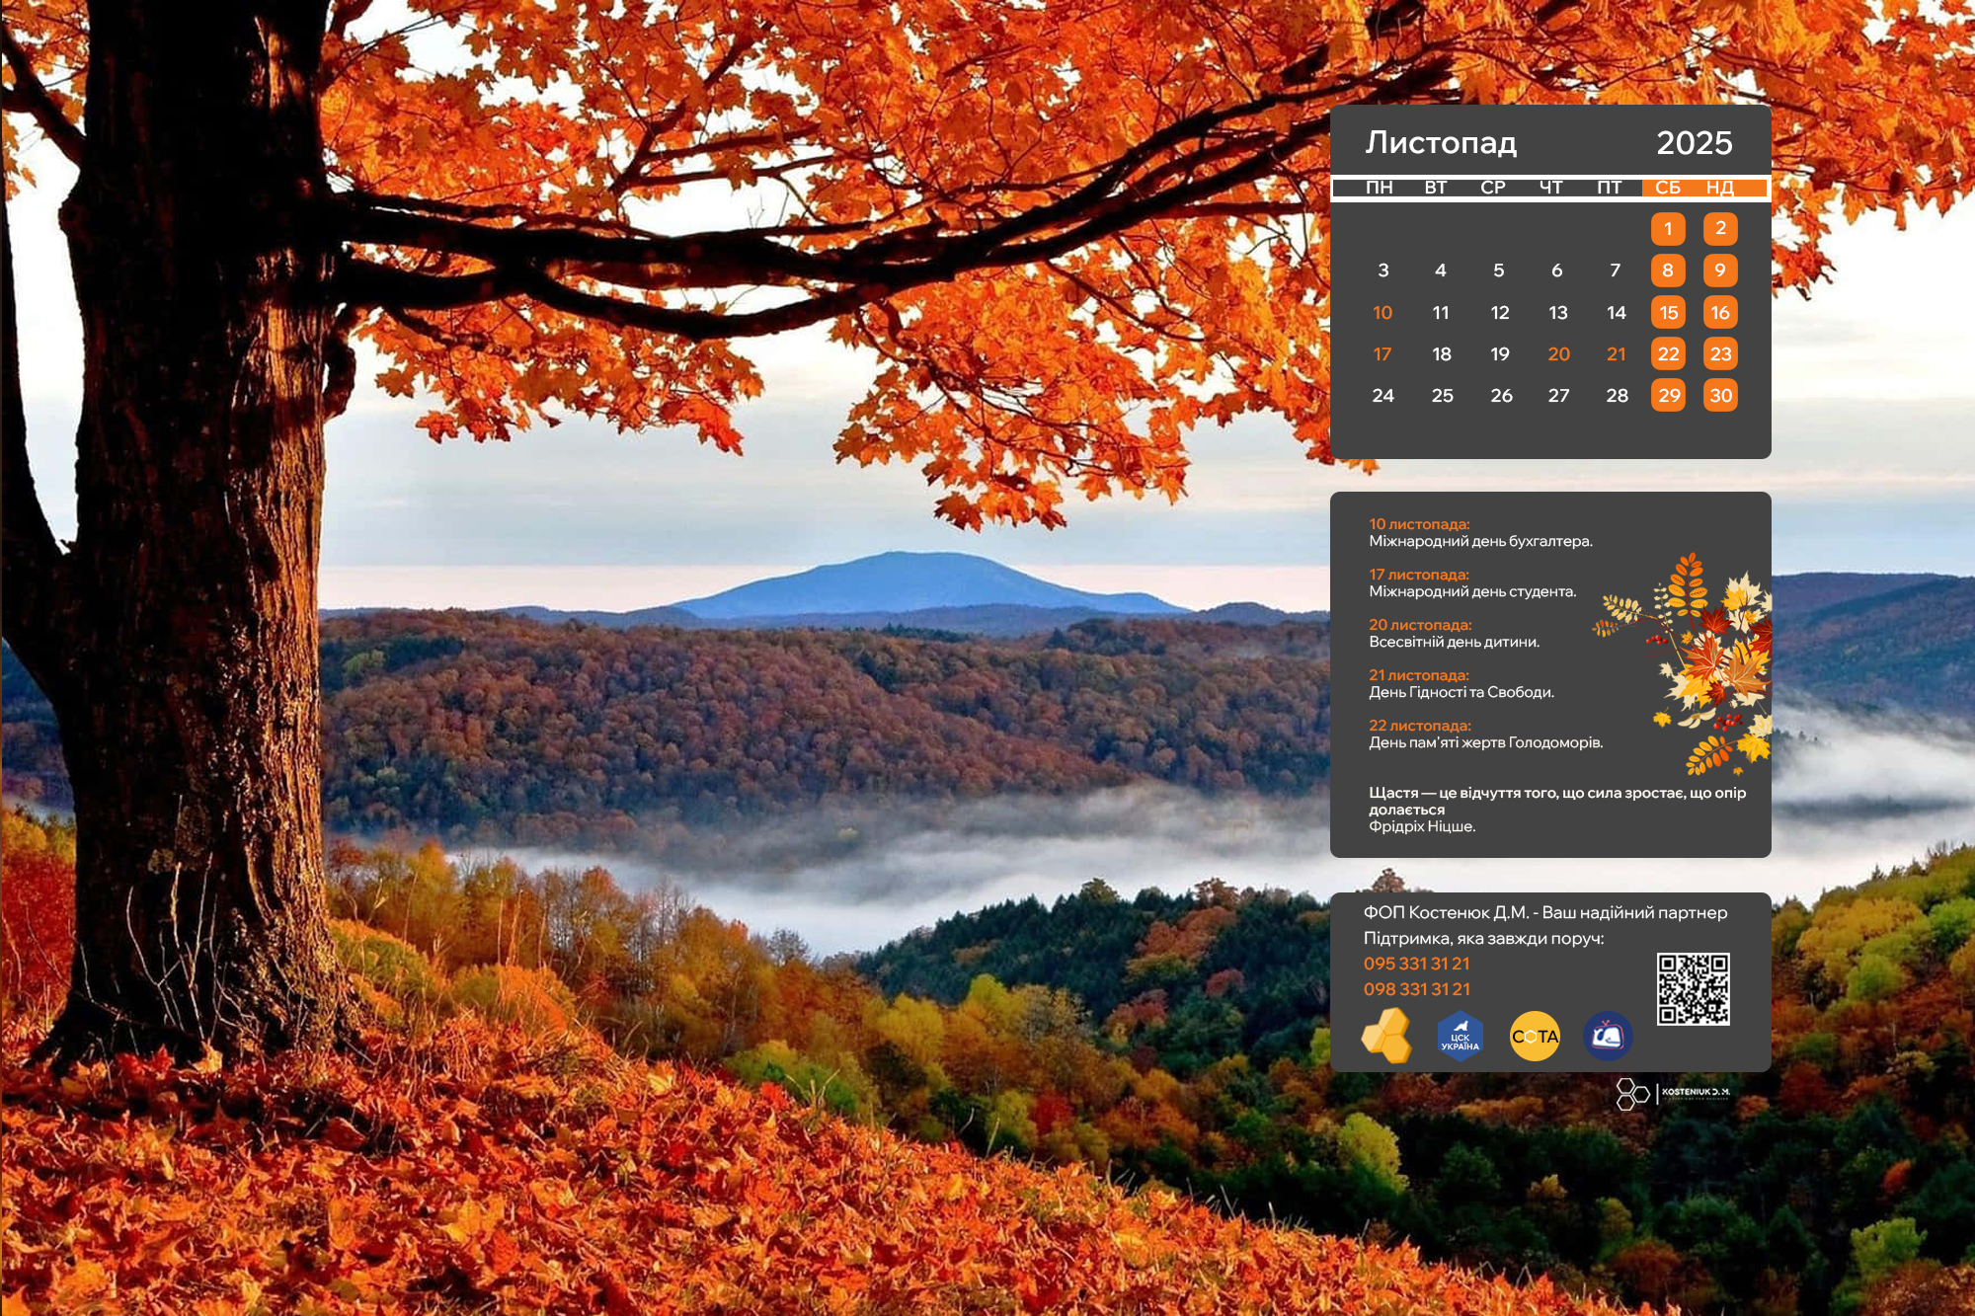Click the 10 листопада event heading

point(1419,524)
